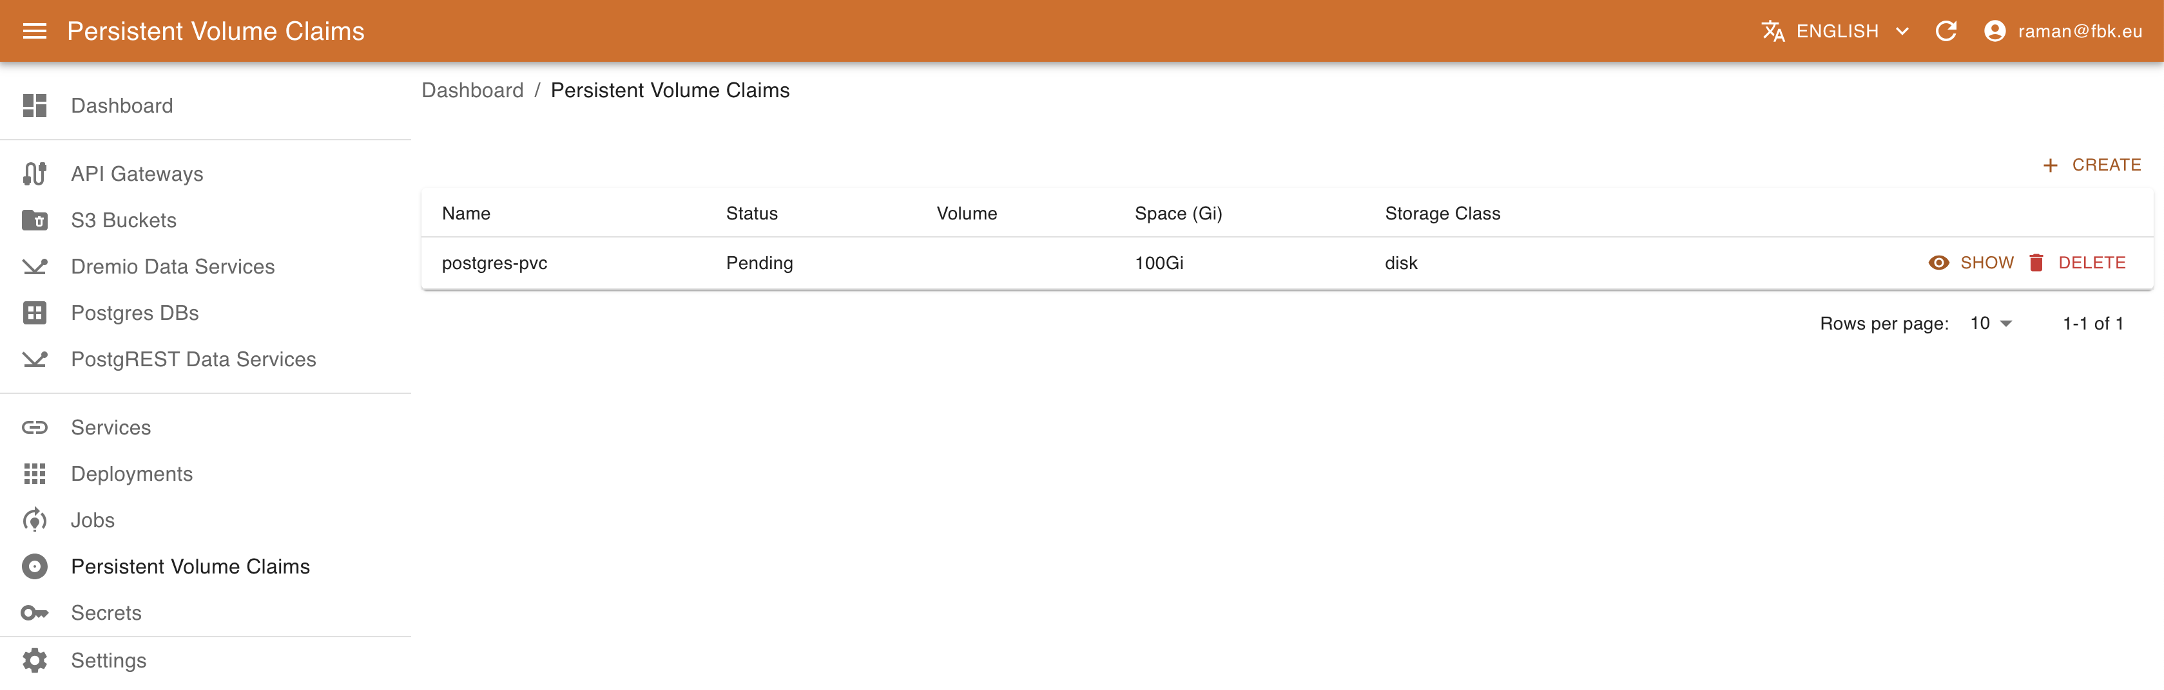Click the translate language icon
Screen dimensions: 2164x690
pyautogui.click(x=1773, y=31)
